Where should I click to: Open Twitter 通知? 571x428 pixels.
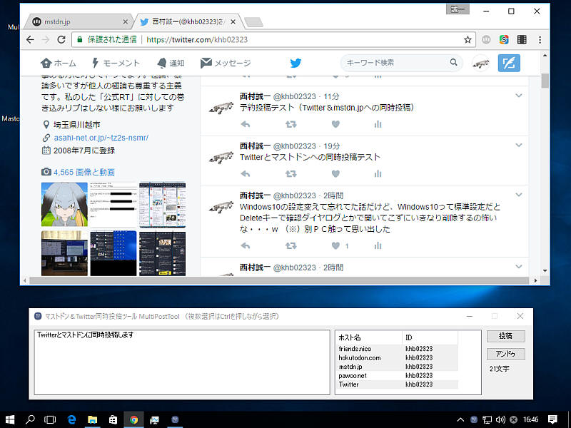click(x=171, y=63)
